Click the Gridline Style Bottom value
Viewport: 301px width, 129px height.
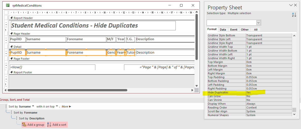269,35
